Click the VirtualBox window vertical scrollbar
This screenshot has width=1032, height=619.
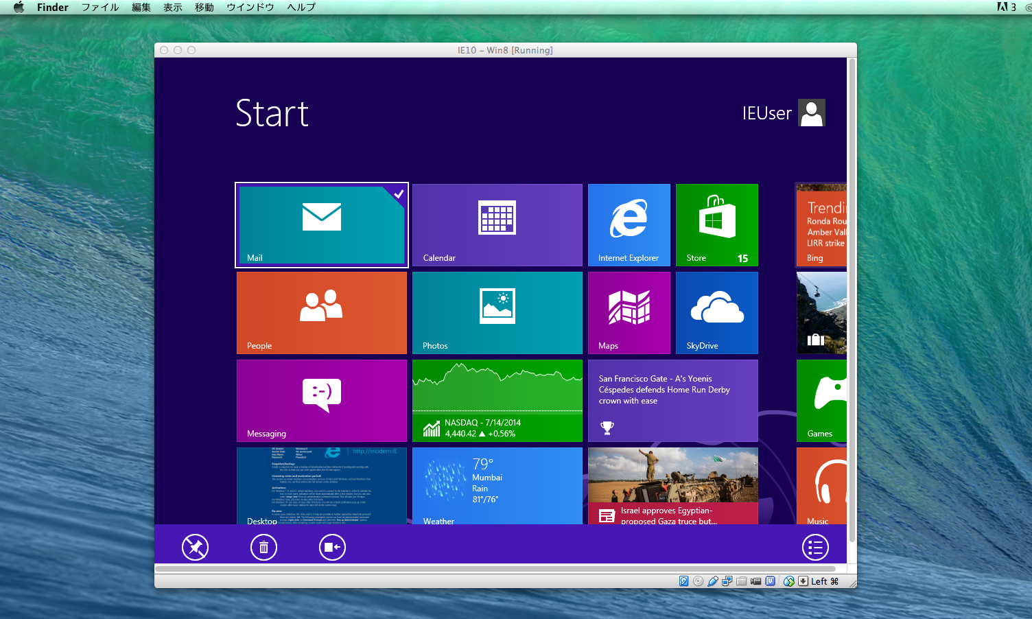point(852,300)
